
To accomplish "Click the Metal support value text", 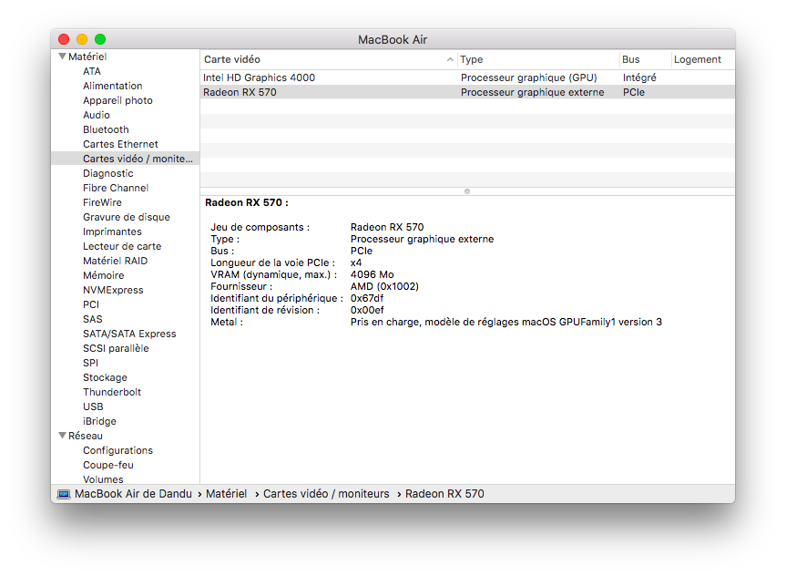I will point(506,322).
